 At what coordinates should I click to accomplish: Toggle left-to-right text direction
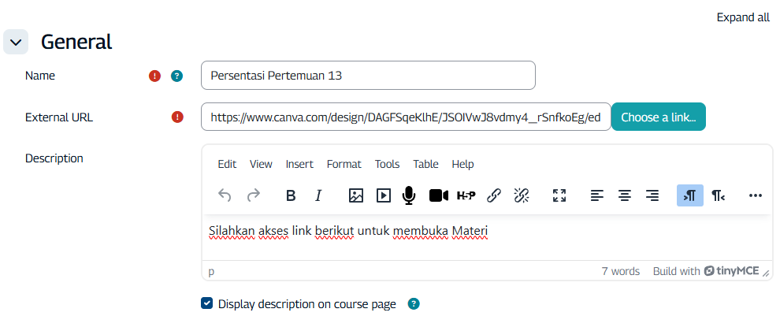pyautogui.click(x=690, y=195)
